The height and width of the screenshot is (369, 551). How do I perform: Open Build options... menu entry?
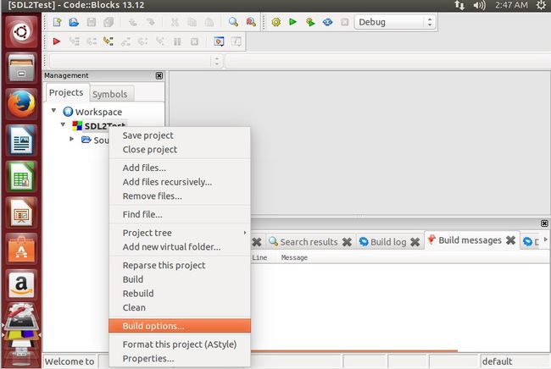(x=180, y=326)
